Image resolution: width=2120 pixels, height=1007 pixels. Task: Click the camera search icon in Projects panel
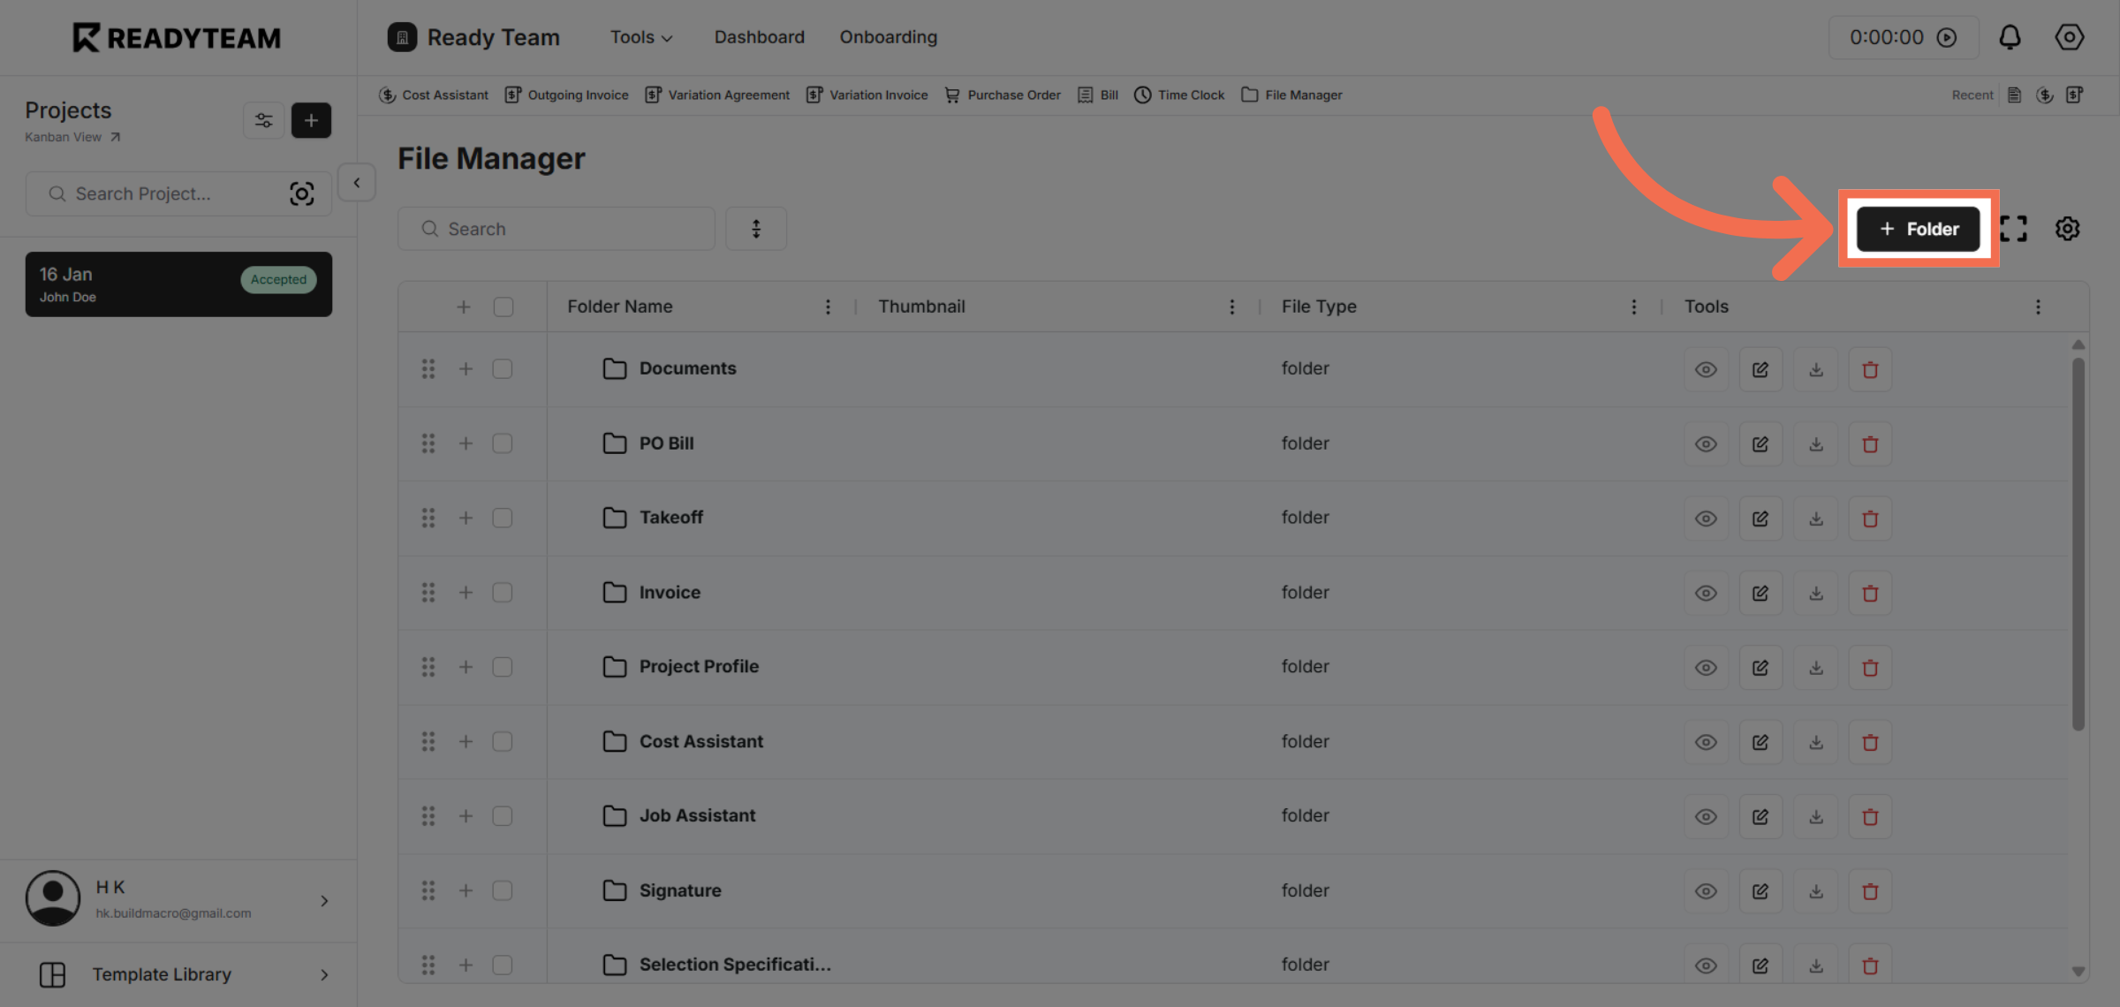coord(302,193)
